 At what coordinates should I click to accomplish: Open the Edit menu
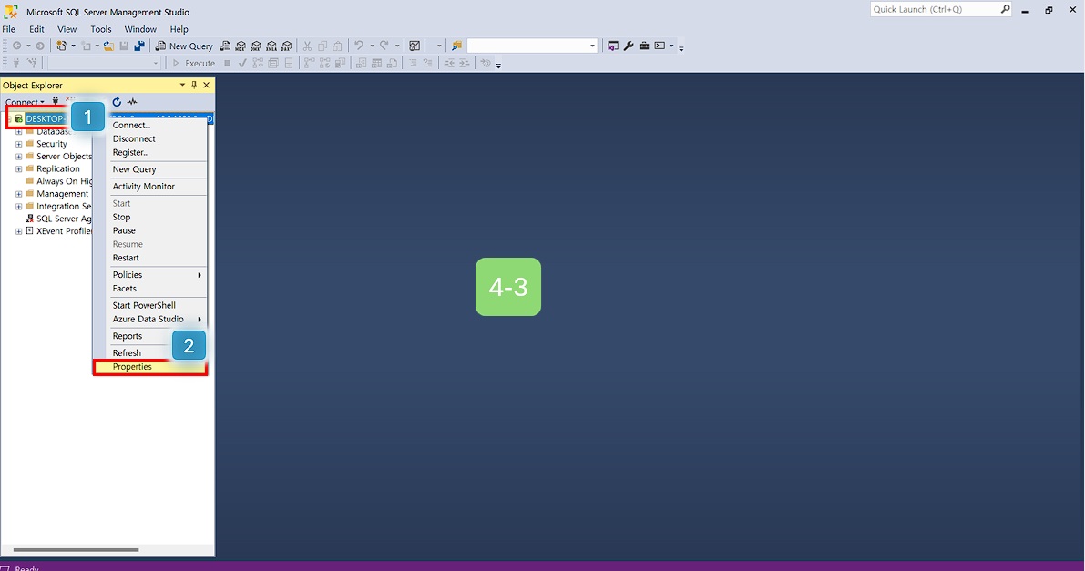(x=36, y=29)
